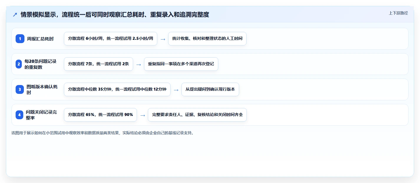The width and height of the screenshot is (420, 183).
Task: Click the 周报汇总耗时 row label
Action: click(40, 39)
